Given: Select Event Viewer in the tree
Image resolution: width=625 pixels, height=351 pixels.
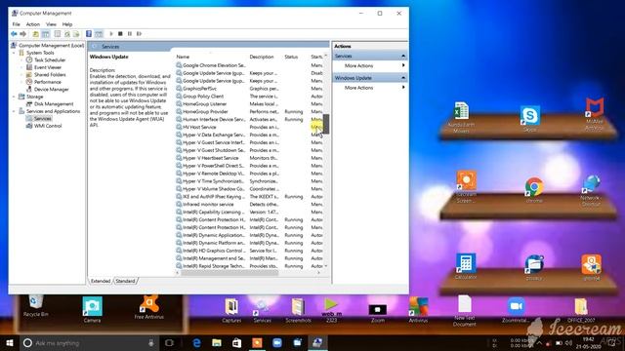Looking at the screenshot, I should coord(43,67).
